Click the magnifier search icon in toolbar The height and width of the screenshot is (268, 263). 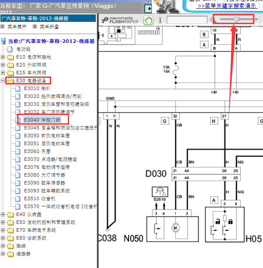(x=213, y=20)
